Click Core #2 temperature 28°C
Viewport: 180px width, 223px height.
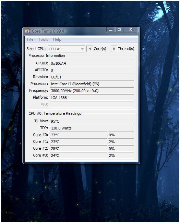coord(78,149)
